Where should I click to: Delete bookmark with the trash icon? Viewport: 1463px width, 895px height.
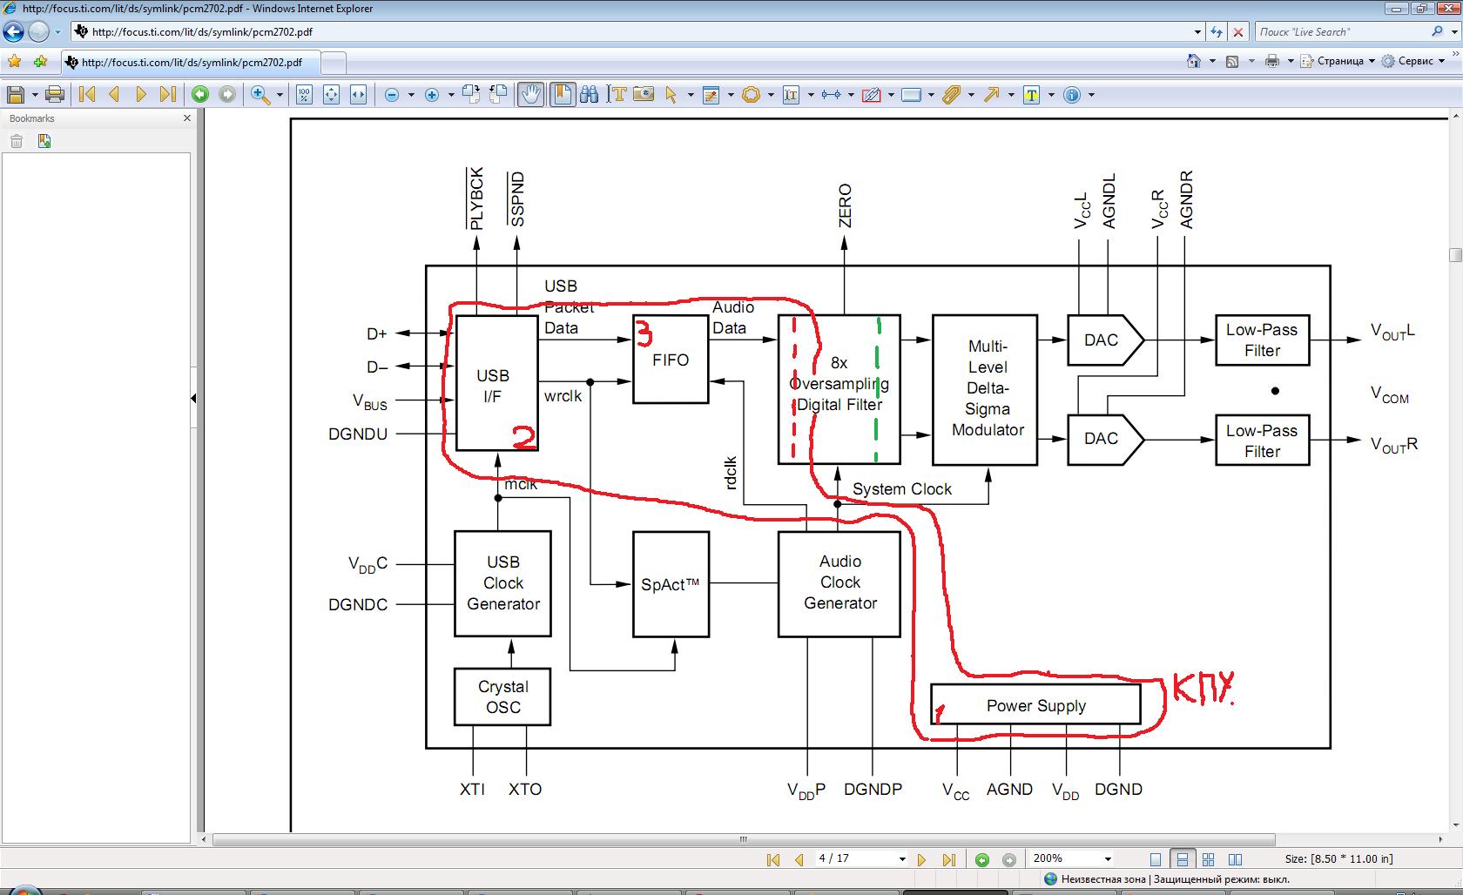[17, 141]
